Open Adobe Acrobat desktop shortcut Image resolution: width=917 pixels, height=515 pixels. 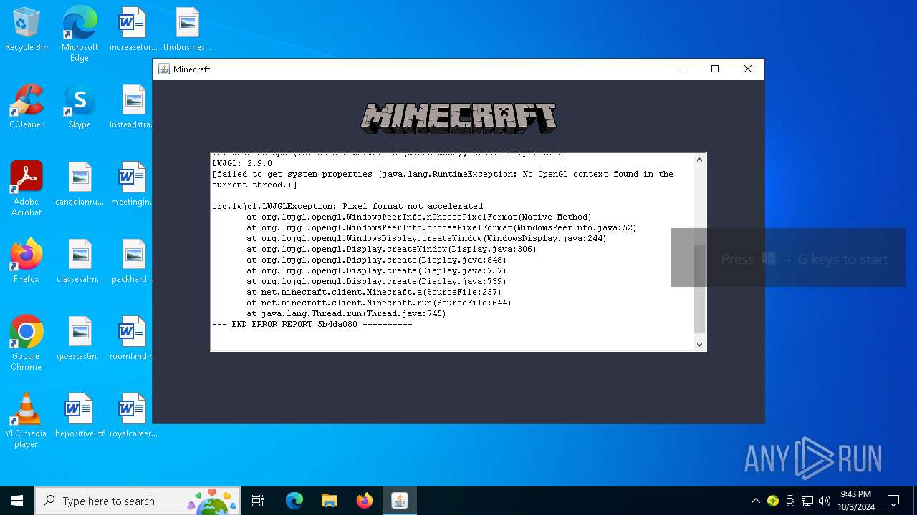point(27,189)
